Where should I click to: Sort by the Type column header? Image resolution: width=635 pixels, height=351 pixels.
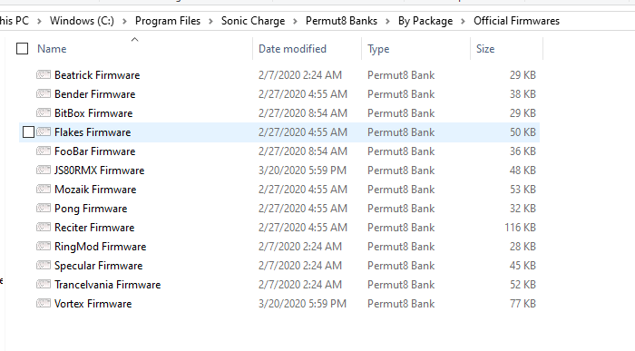tap(378, 49)
